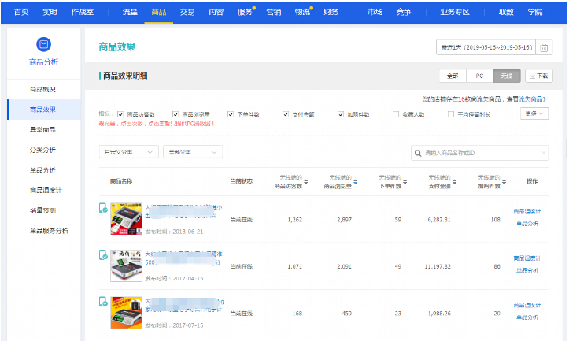Open the calendar date picker icon
The width and height of the screenshot is (569, 349).
click(x=545, y=48)
